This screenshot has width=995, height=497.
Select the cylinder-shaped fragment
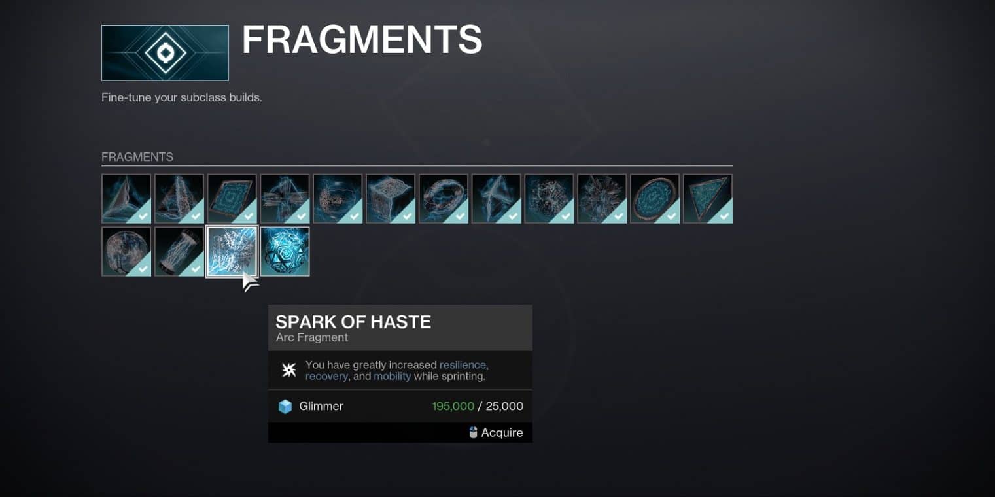[x=179, y=252]
